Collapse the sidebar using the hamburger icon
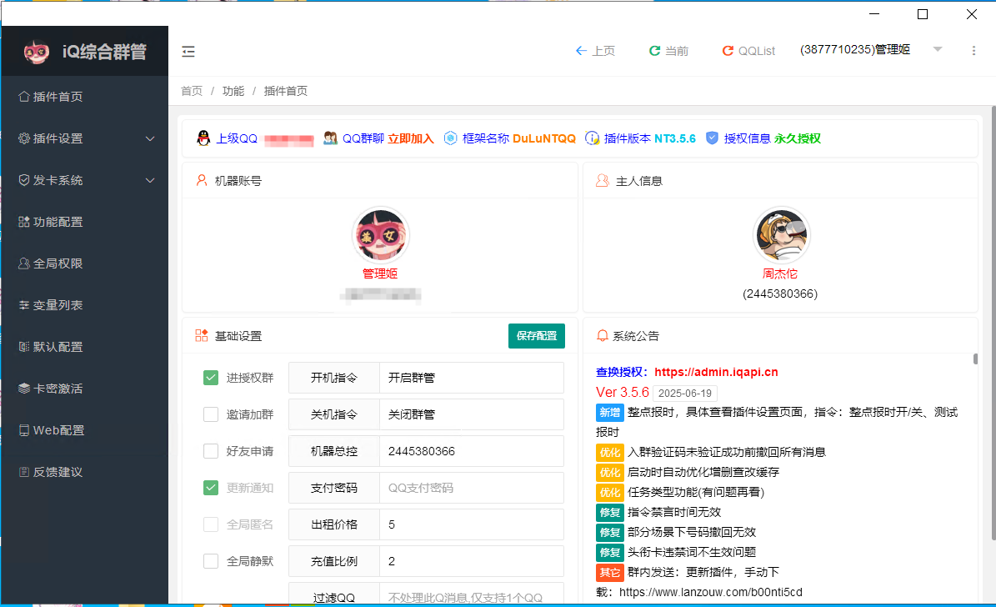Screen dimensions: 996x607 coord(188,51)
